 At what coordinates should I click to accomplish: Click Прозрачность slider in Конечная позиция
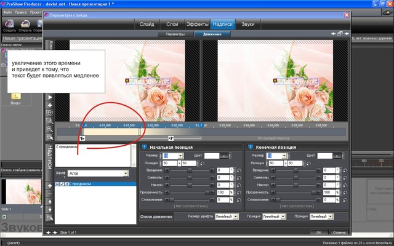click(295, 192)
